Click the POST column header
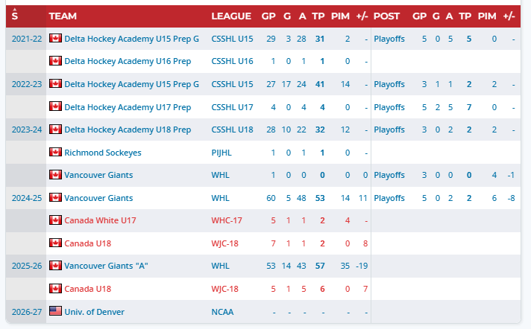 point(386,16)
